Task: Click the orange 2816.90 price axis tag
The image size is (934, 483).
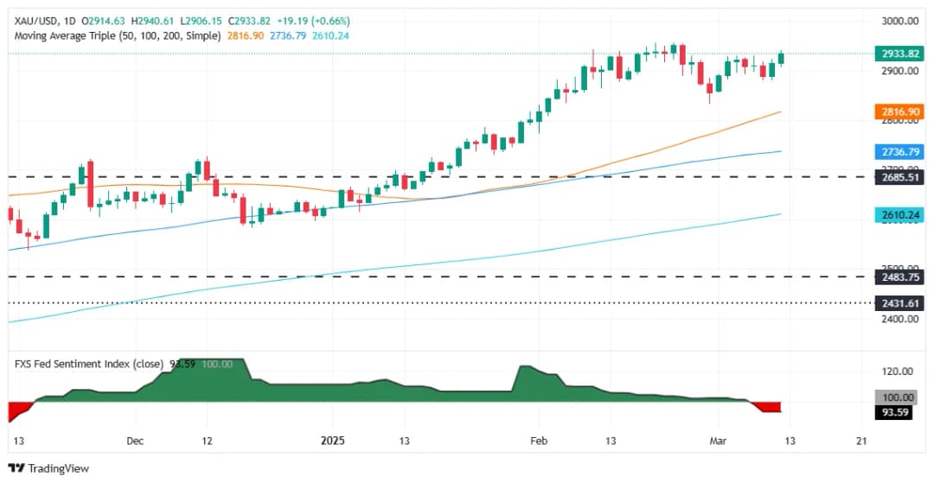Action: coord(901,111)
